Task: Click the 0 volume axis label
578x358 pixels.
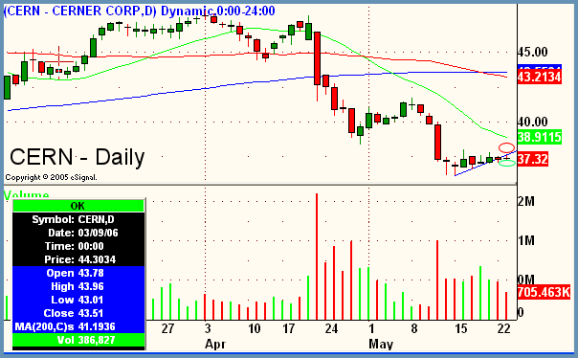Action: (x=521, y=312)
